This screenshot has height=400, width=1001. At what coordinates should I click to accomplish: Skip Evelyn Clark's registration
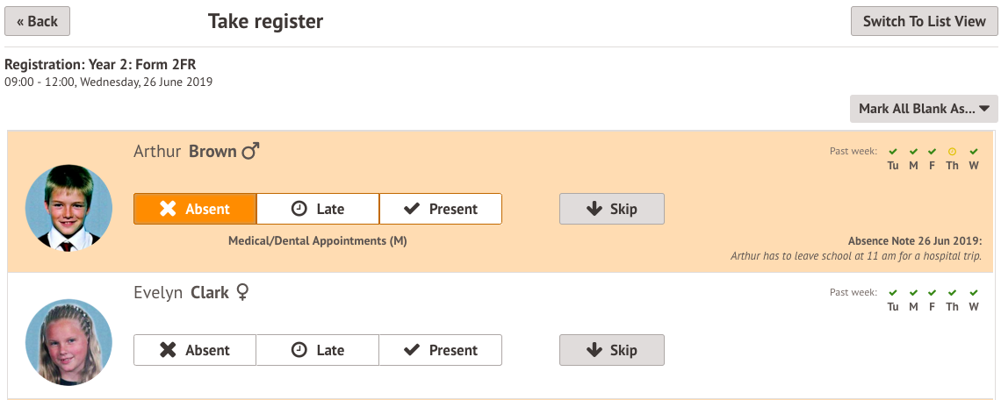(612, 350)
